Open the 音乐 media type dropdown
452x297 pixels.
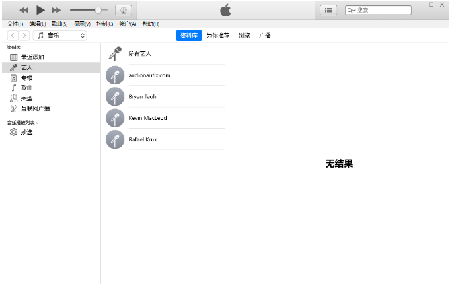point(59,36)
